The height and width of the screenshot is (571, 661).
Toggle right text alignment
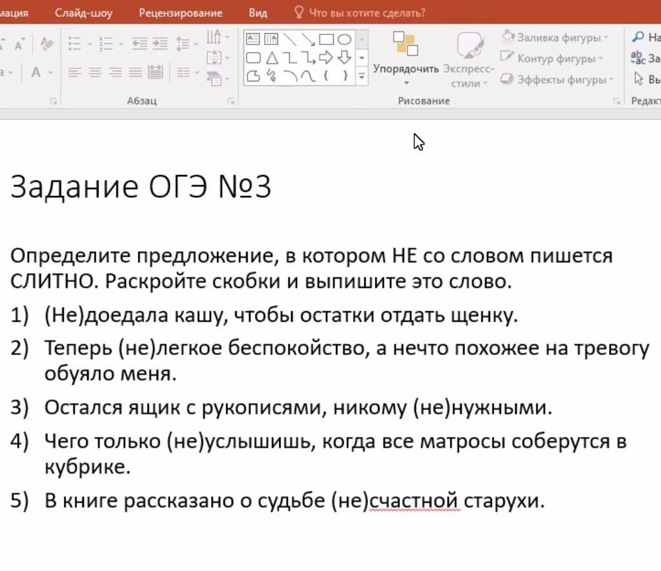click(115, 73)
